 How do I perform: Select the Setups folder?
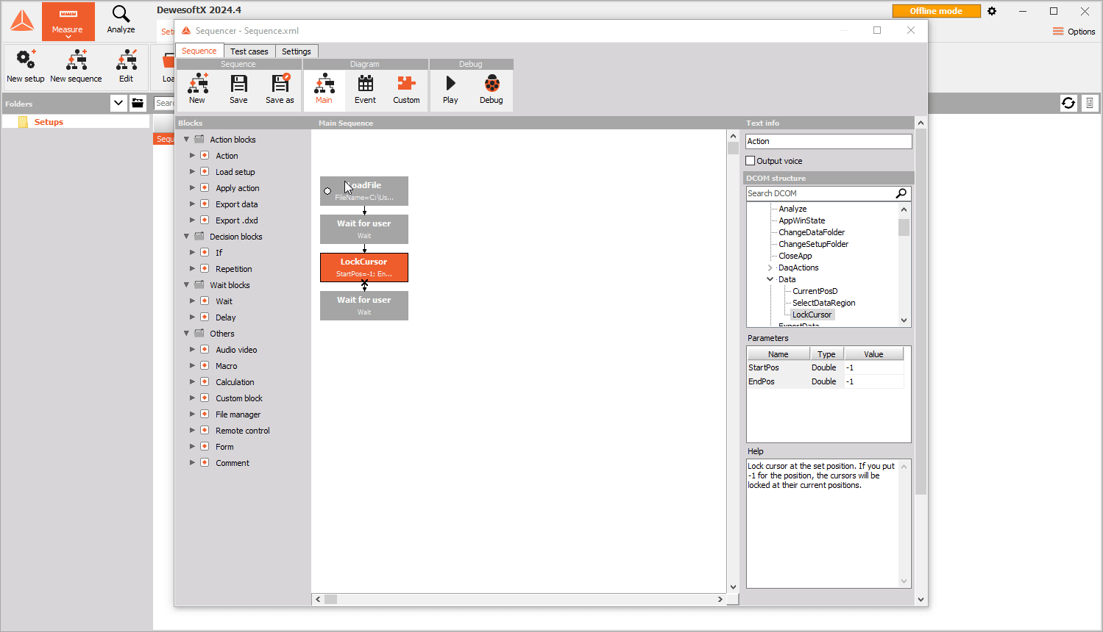[x=49, y=122]
